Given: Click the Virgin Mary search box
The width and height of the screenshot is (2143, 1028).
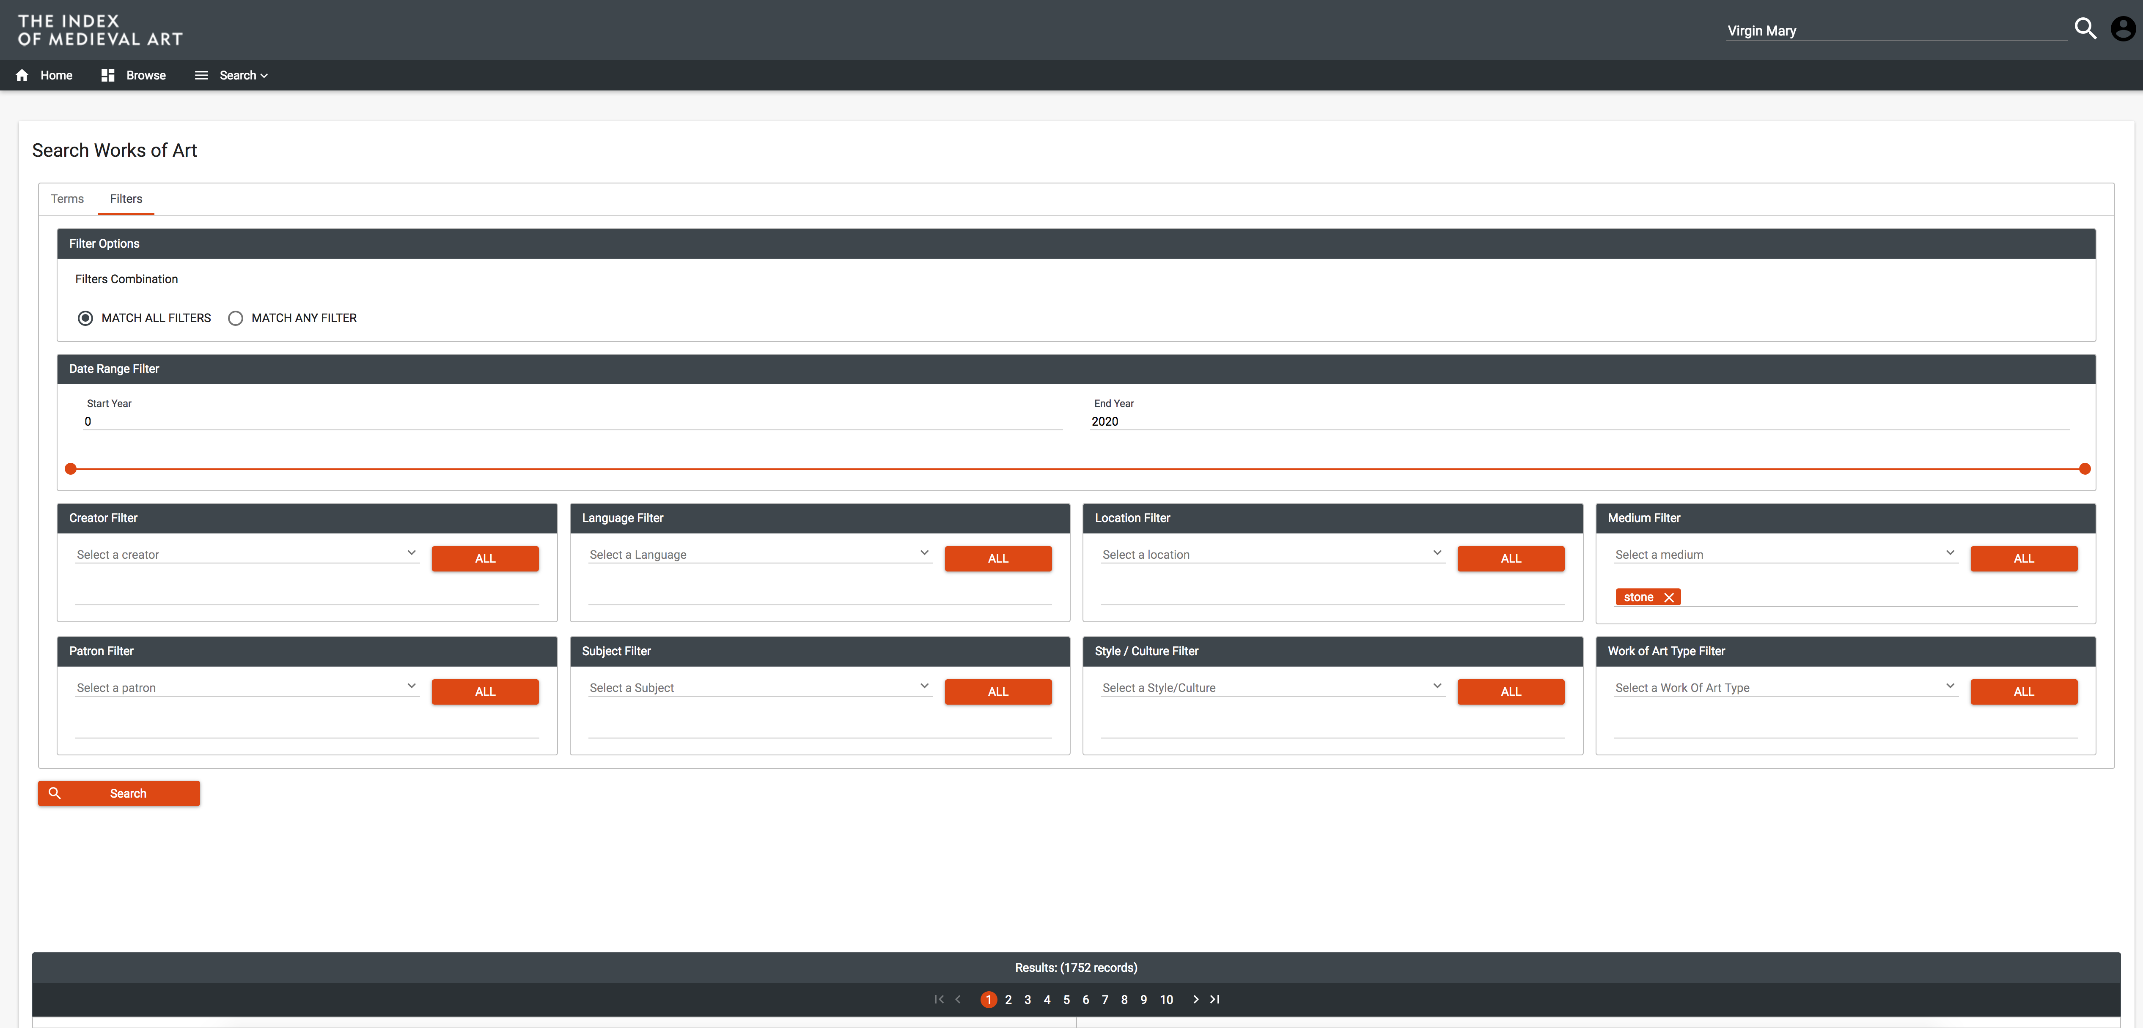Looking at the screenshot, I should (x=1897, y=31).
